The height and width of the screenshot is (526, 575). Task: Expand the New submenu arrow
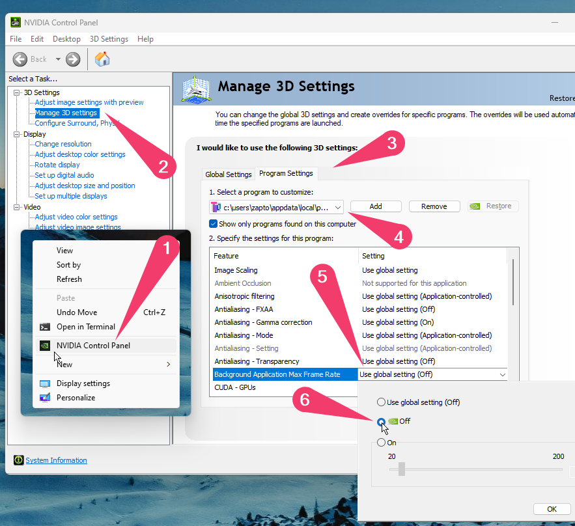pyautogui.click(x=168, y=364)
